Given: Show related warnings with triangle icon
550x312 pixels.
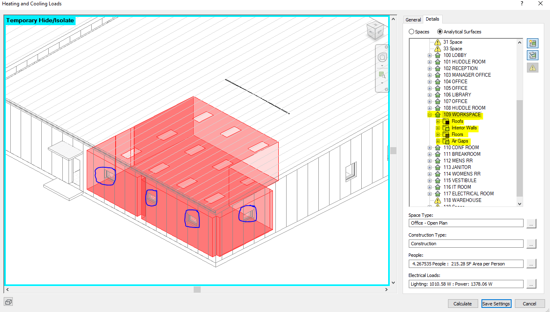Looking at the screenshot, I should 533,68.
